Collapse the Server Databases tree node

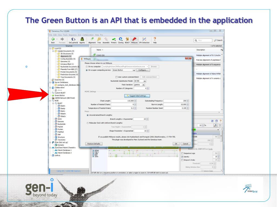tap(50, 82)
